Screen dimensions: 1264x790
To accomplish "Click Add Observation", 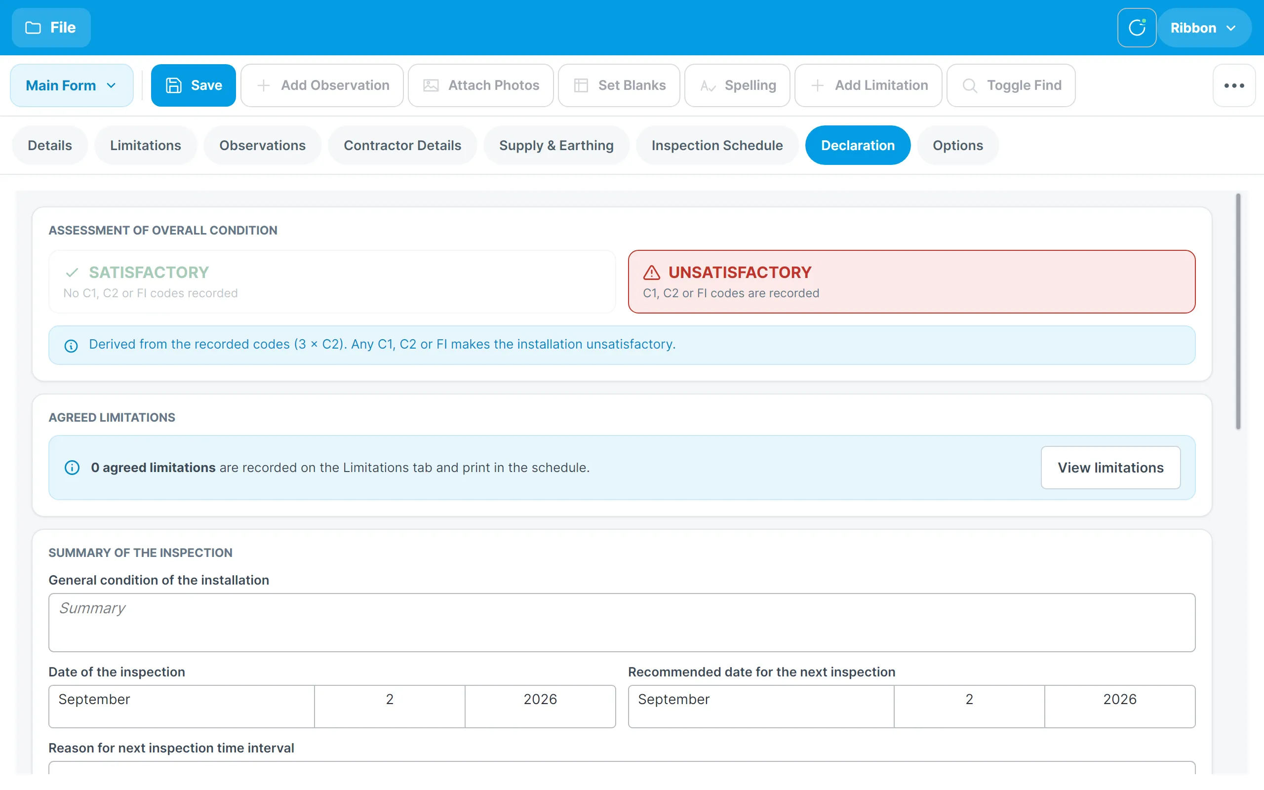I will click(322, 85).
